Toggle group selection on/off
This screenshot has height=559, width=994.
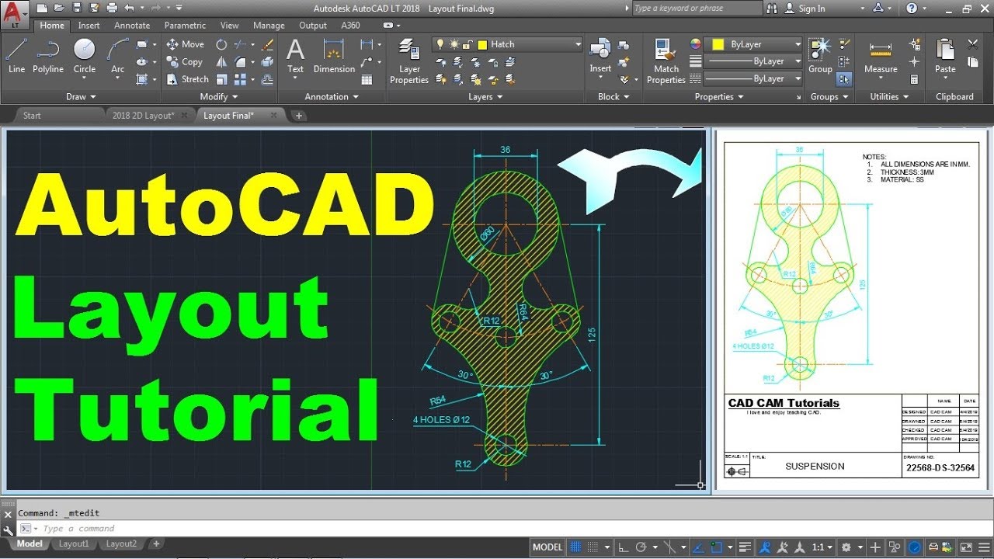[843, 79]
